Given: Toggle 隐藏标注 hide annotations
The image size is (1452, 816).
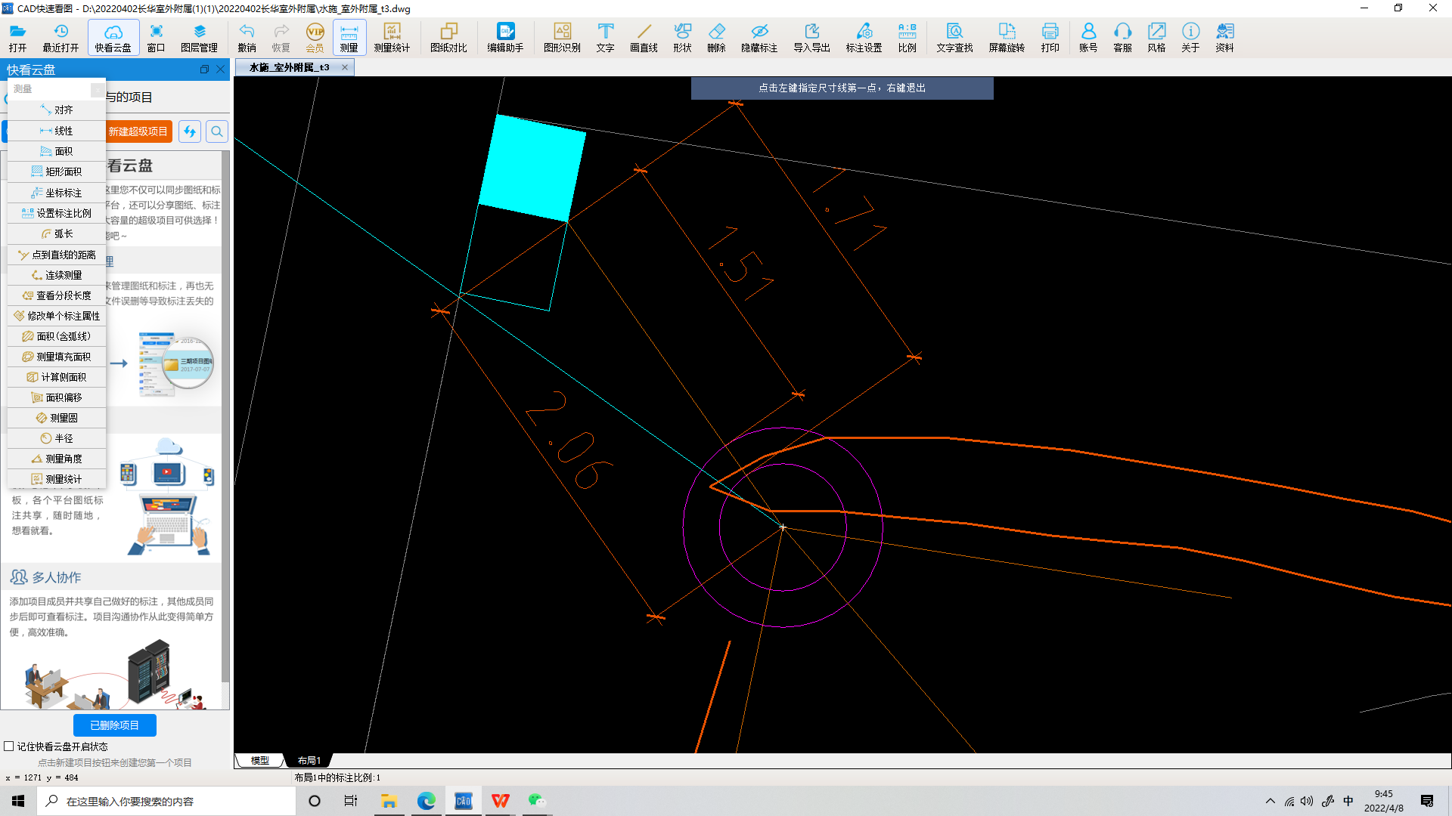Looking at the screenshot, I should coord(759,37).
